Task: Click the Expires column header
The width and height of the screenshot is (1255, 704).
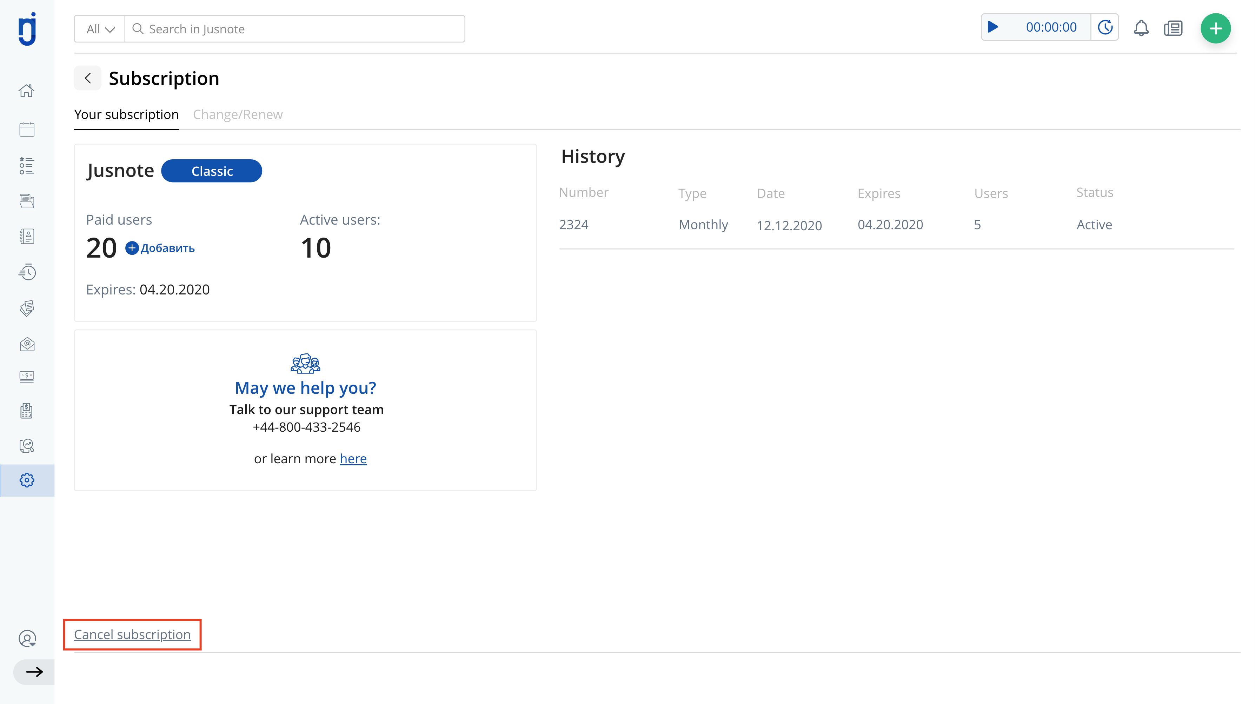Action: click(879, 193)
